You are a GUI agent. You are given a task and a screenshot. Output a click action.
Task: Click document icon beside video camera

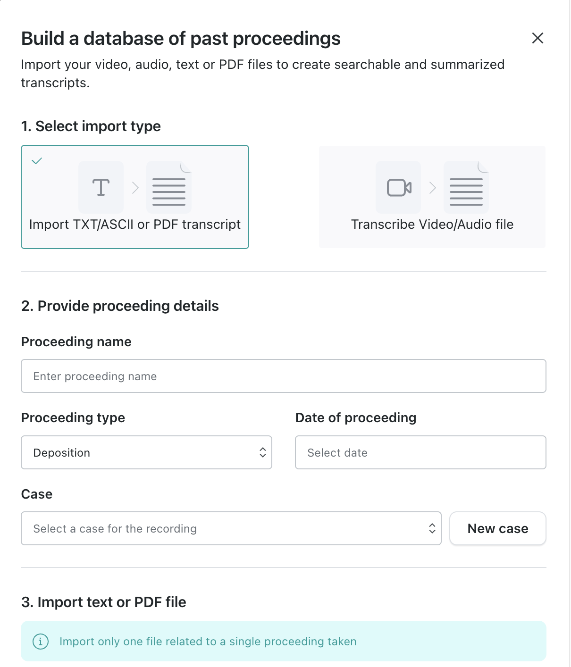click(466, 188)
